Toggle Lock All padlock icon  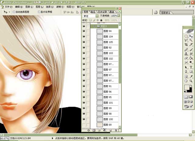pos(101,20)
